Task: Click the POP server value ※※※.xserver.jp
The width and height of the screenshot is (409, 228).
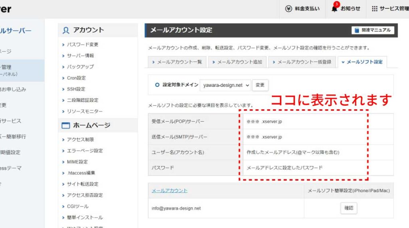Action: click(264, 122)
